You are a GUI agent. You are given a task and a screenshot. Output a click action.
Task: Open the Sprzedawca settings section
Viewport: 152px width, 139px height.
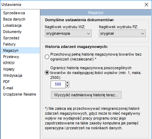[20, 13]
